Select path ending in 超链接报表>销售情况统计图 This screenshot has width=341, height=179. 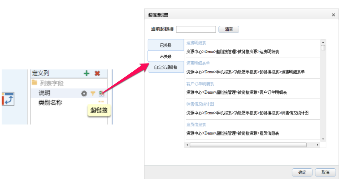pyautogui.click(x=247, y=113)
